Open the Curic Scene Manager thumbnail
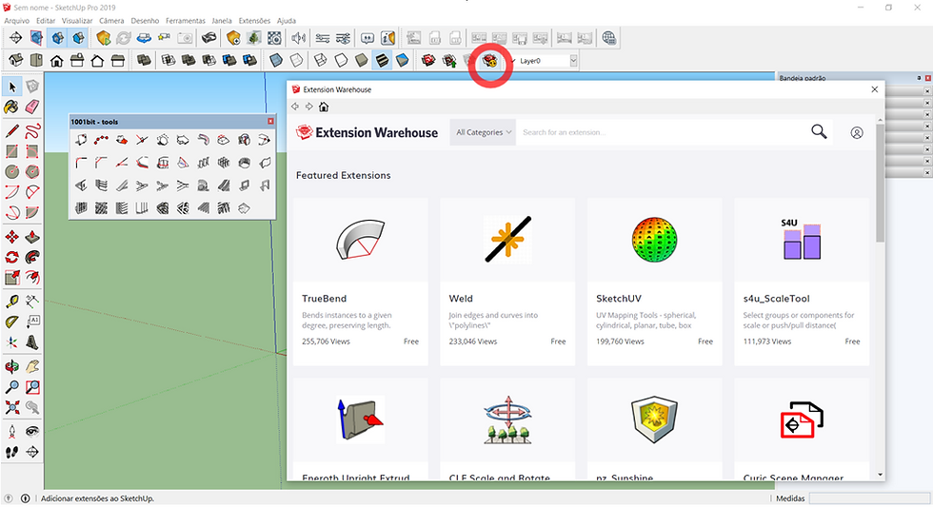 (x=802, y=419)
